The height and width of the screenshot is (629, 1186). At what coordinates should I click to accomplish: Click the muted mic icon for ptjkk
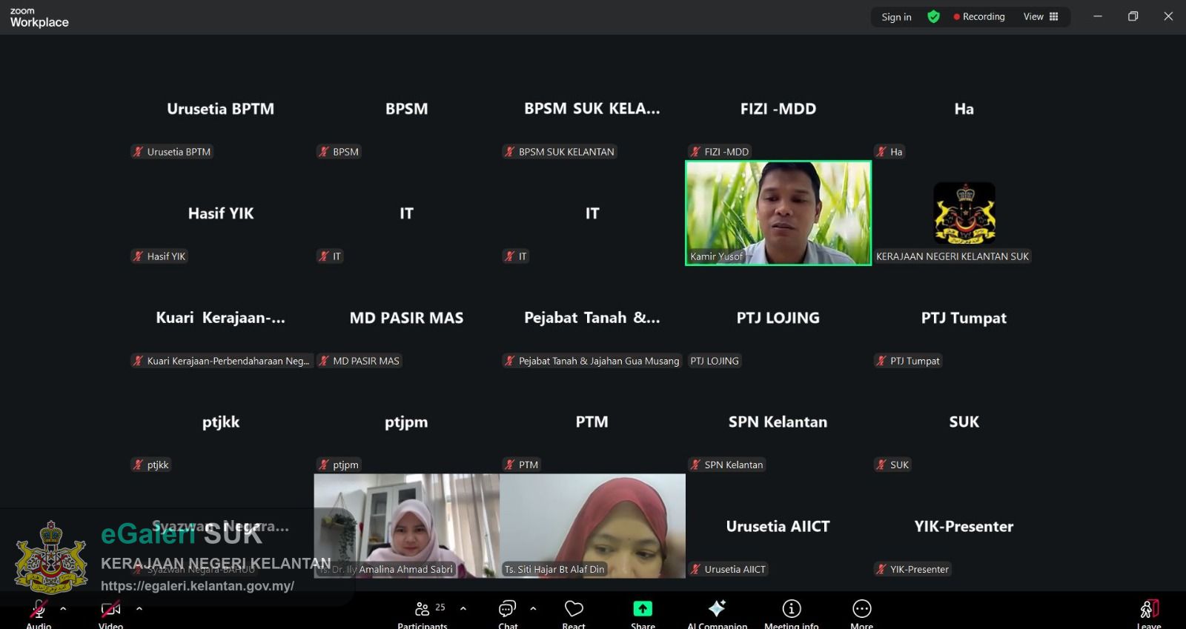(138, 465)
